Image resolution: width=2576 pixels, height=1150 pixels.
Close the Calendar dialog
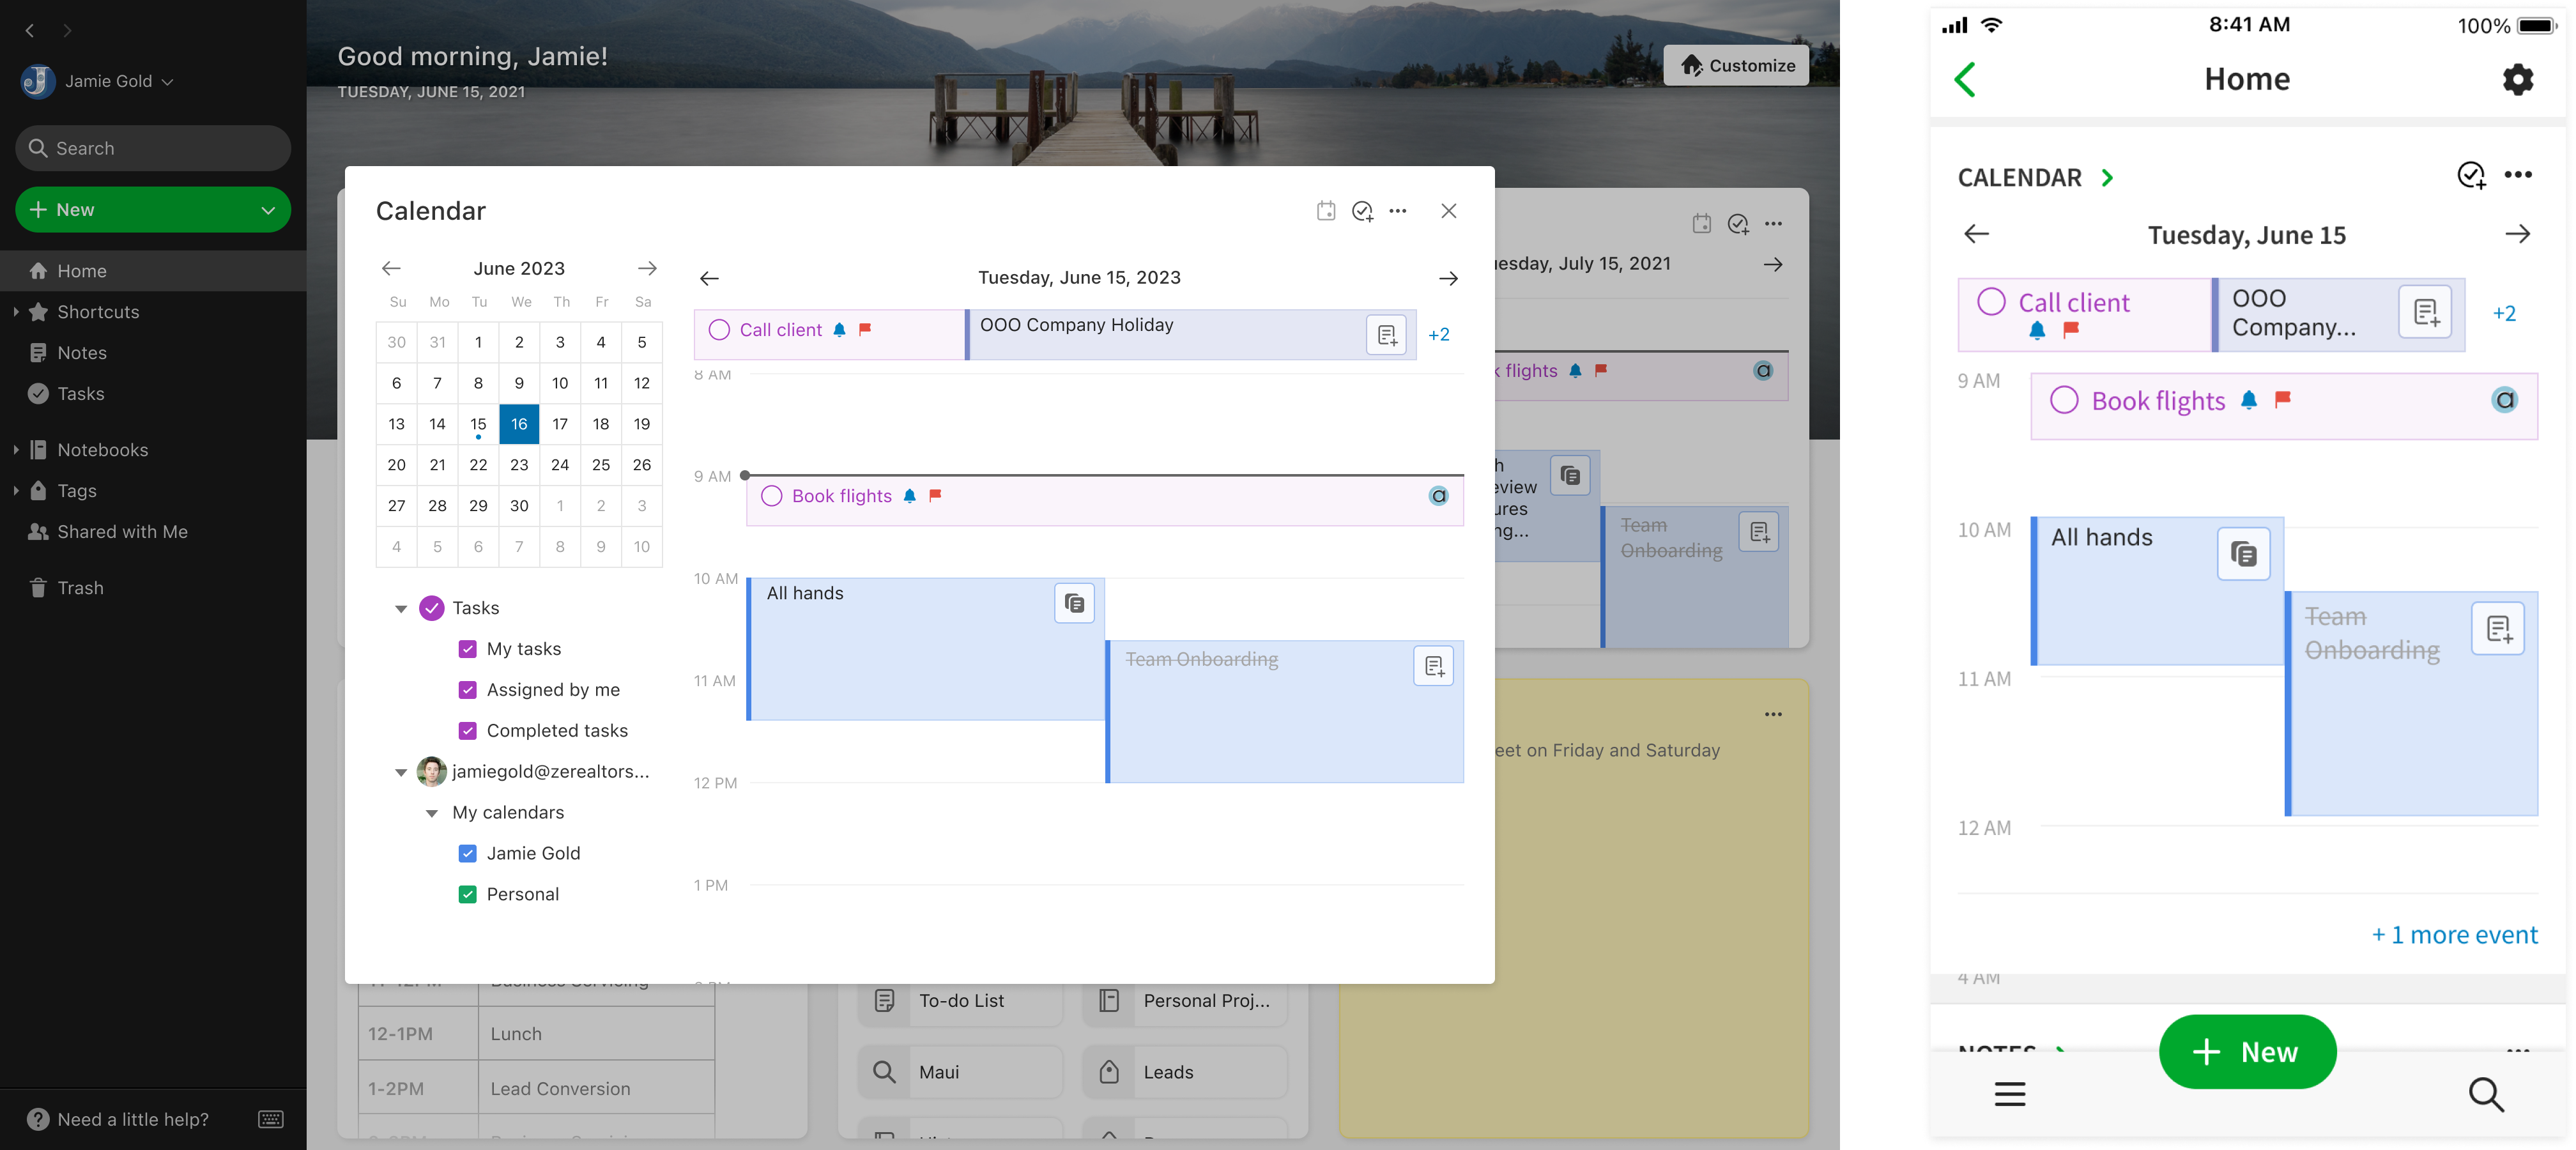tap(1449, 211)
